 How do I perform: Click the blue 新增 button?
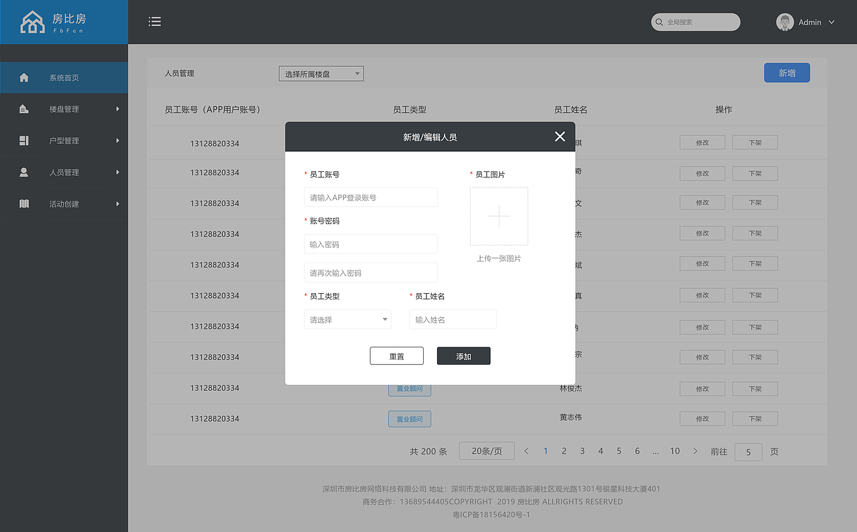787,72
